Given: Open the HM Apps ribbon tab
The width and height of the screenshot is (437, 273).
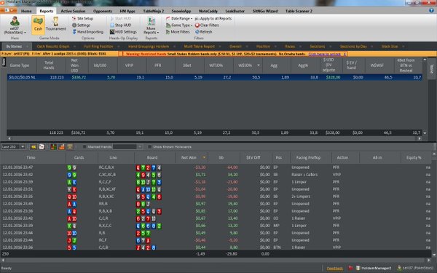Looking at the screenshot, I should (x=127, y=11).
